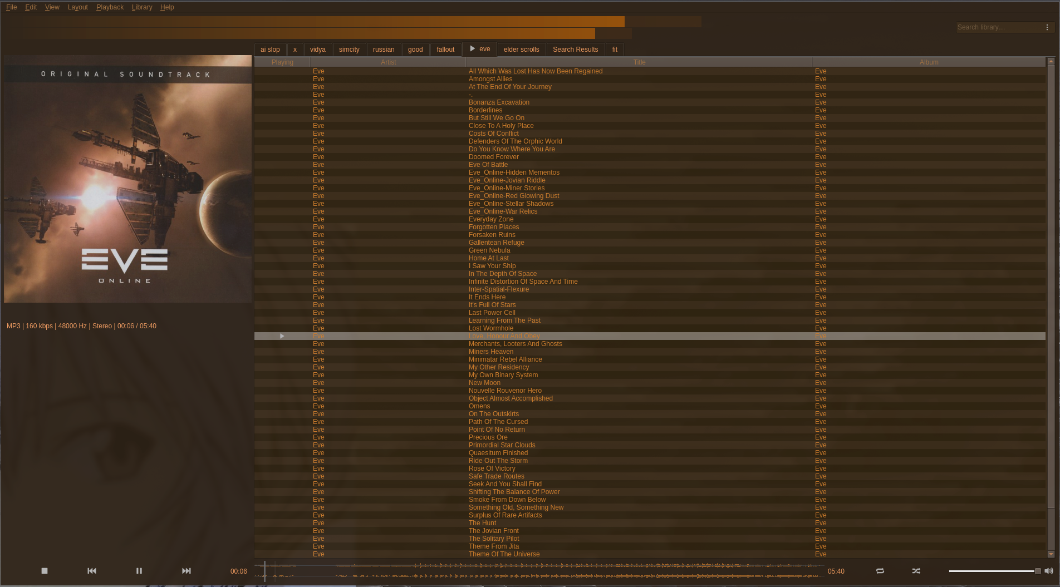Switch to the ai slop playlist tab

pos(271,50)
